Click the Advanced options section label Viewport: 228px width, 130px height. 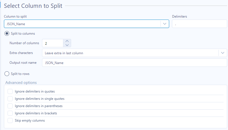coord(21,82)
